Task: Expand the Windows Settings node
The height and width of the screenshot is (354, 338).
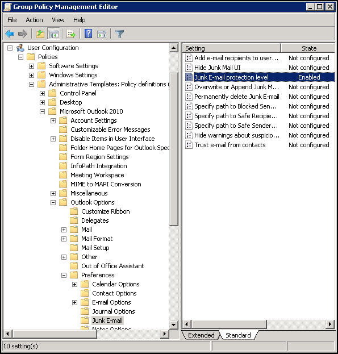Action: (32, 75)
